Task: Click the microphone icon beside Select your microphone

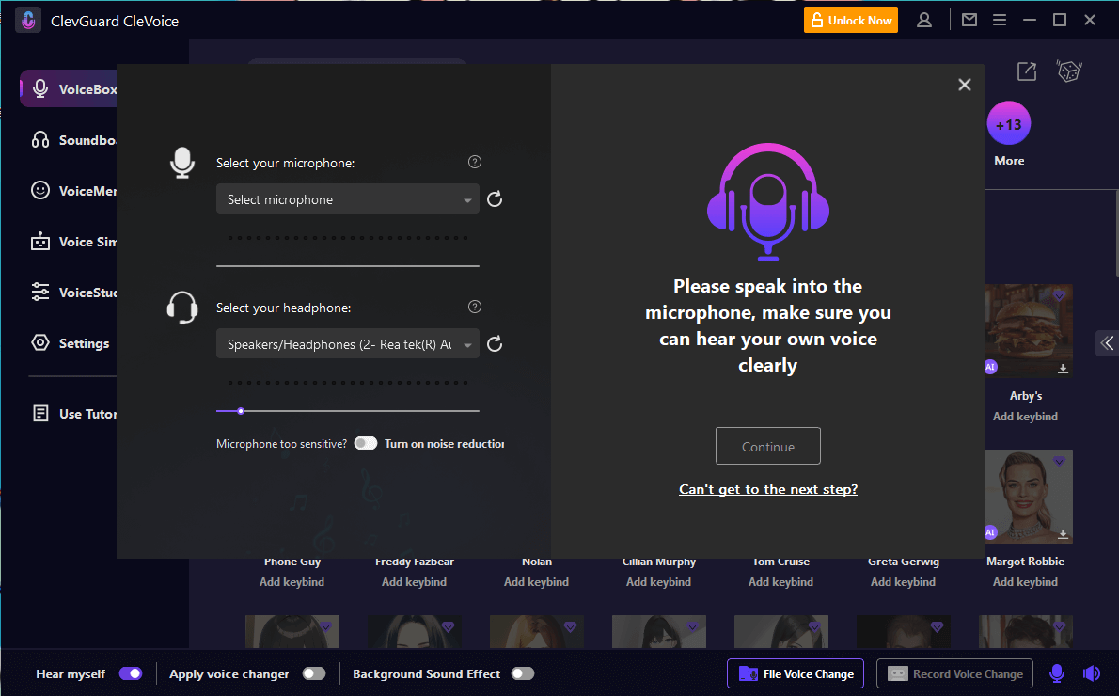Action: (x=182, y=163)
